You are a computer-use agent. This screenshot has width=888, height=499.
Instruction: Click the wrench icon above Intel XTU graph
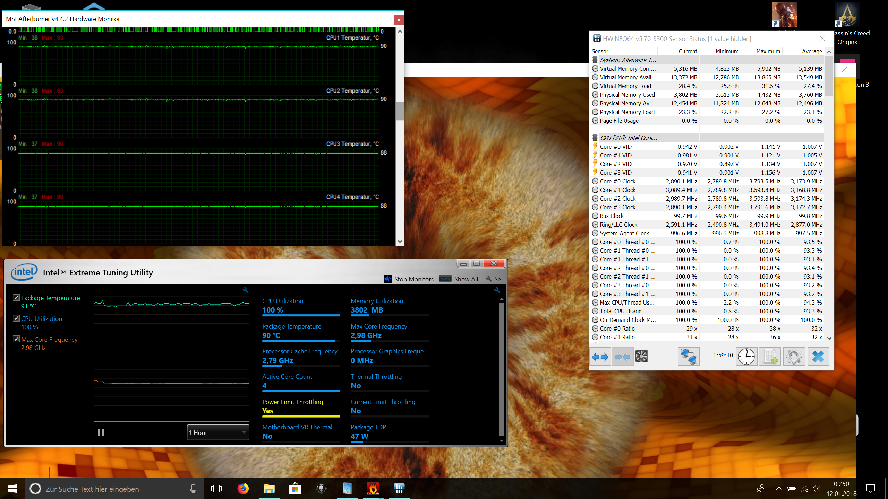click(246, 290)
